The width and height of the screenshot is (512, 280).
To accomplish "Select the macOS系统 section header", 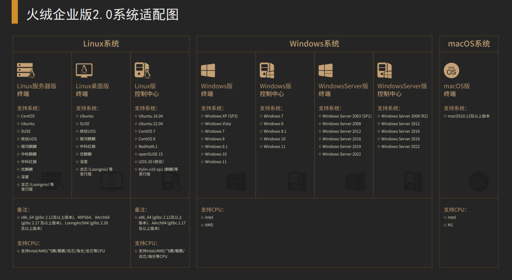I will 469,44.
